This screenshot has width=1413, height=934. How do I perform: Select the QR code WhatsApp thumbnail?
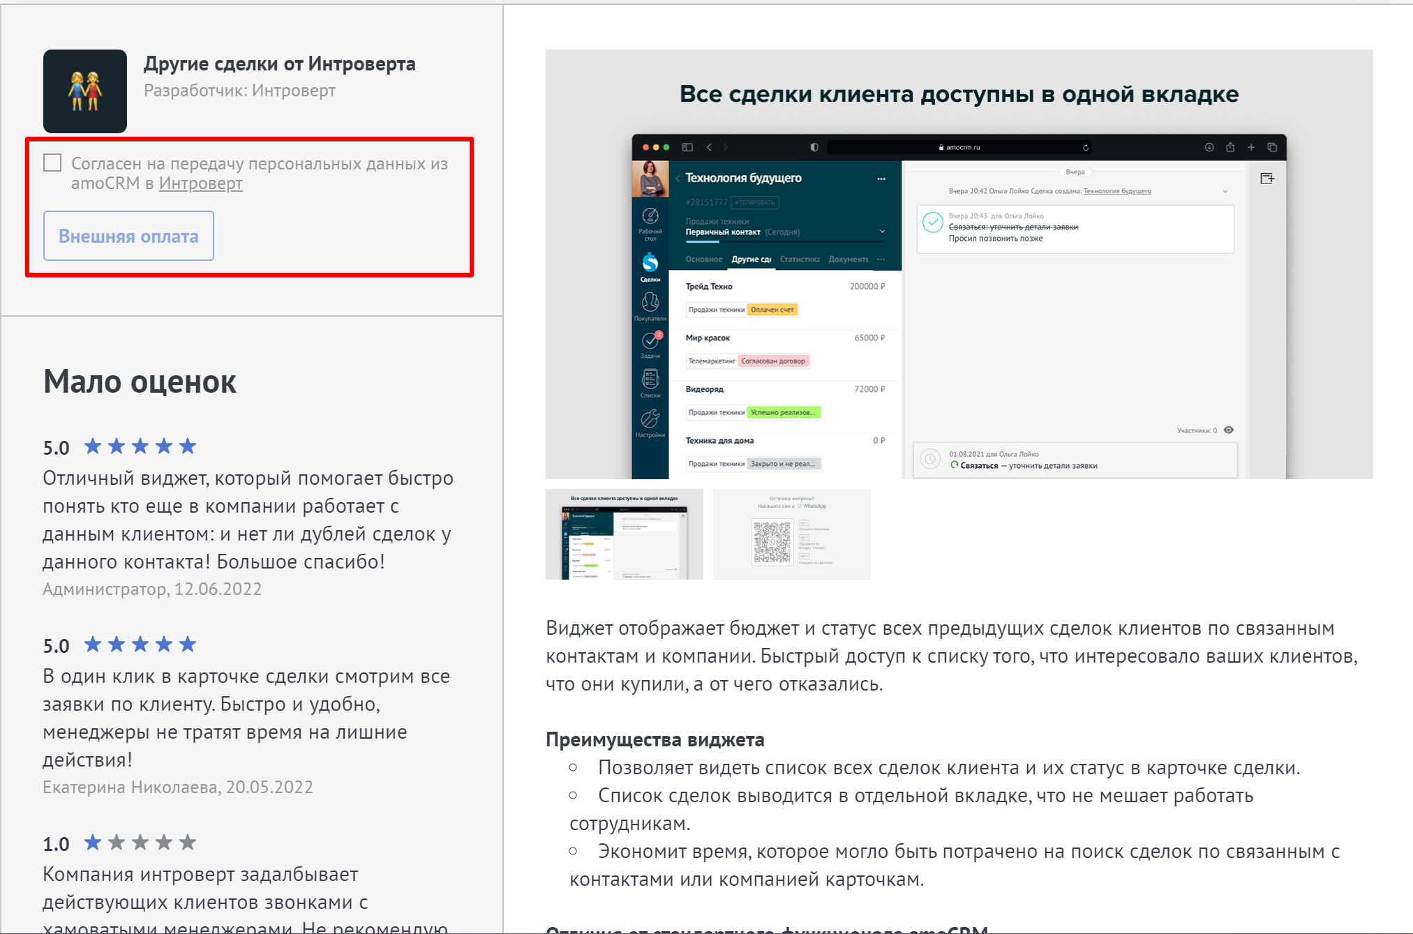pyautogui.click(x=792, y=534)
